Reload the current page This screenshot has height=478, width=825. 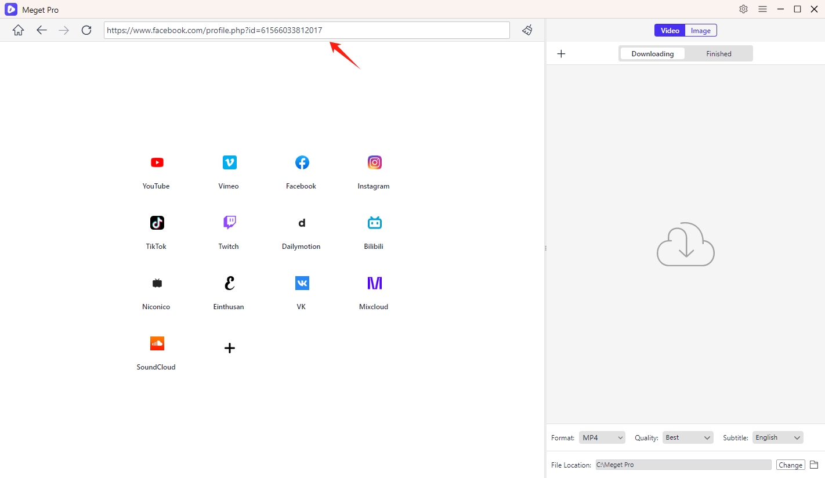[86, 30]
